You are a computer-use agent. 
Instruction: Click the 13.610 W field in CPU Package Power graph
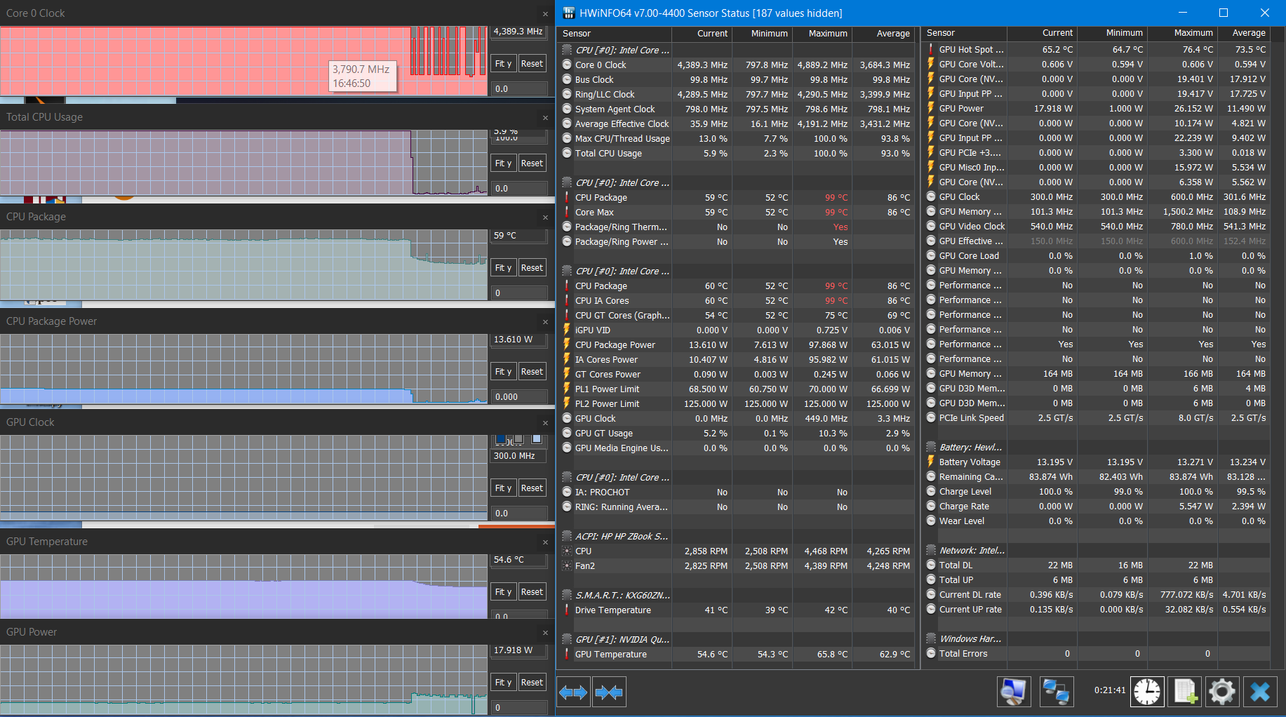point(518,340)
